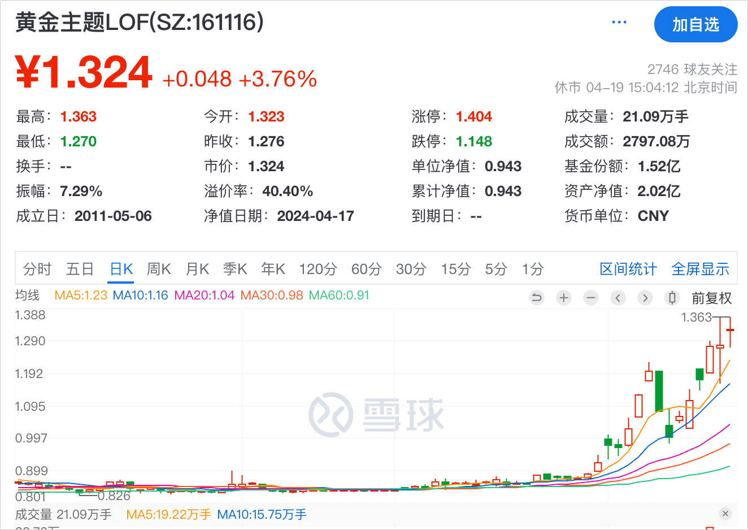Open the 前复权 adjustment dropdown

[711, 298]
